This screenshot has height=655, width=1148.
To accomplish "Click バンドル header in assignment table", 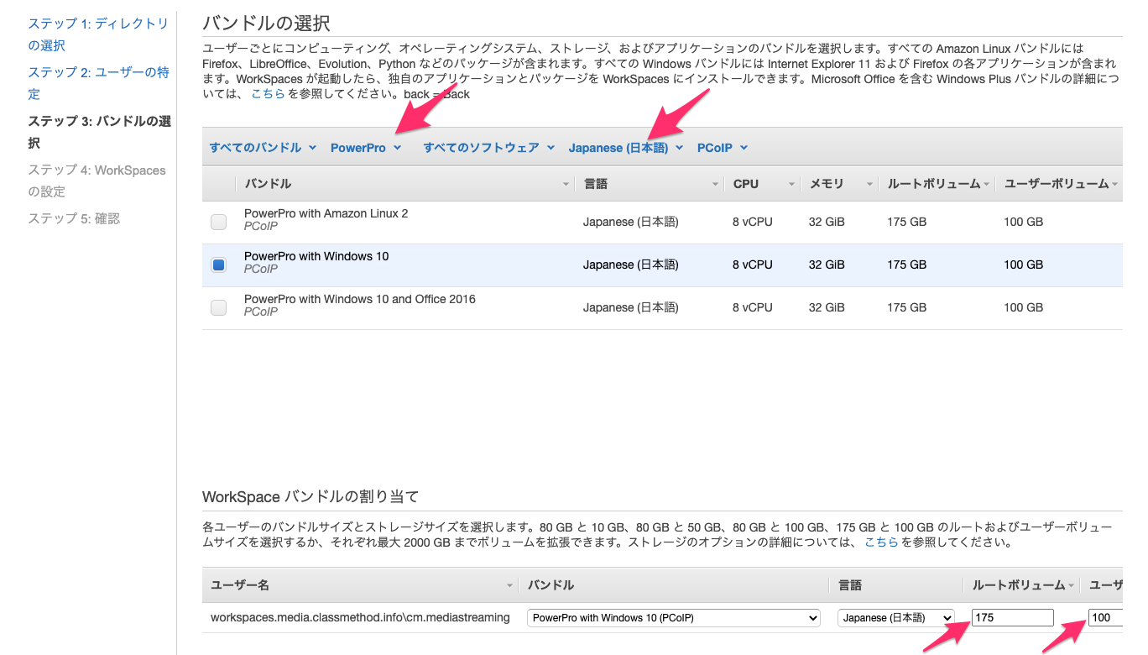I will pos(551,585).
